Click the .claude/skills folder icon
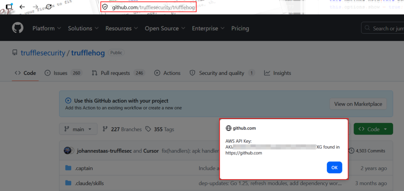Screen dimensions: 404x191 click(x=68, y=183)
